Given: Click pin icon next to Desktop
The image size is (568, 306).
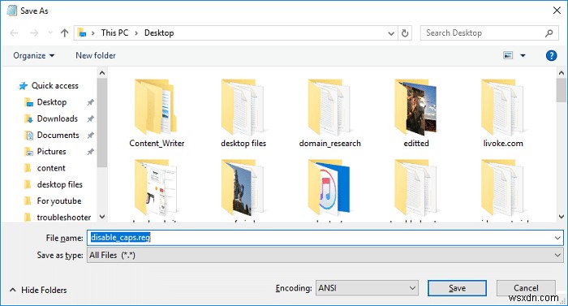Looking at the screenshot, I should click(x=91, y=102).
